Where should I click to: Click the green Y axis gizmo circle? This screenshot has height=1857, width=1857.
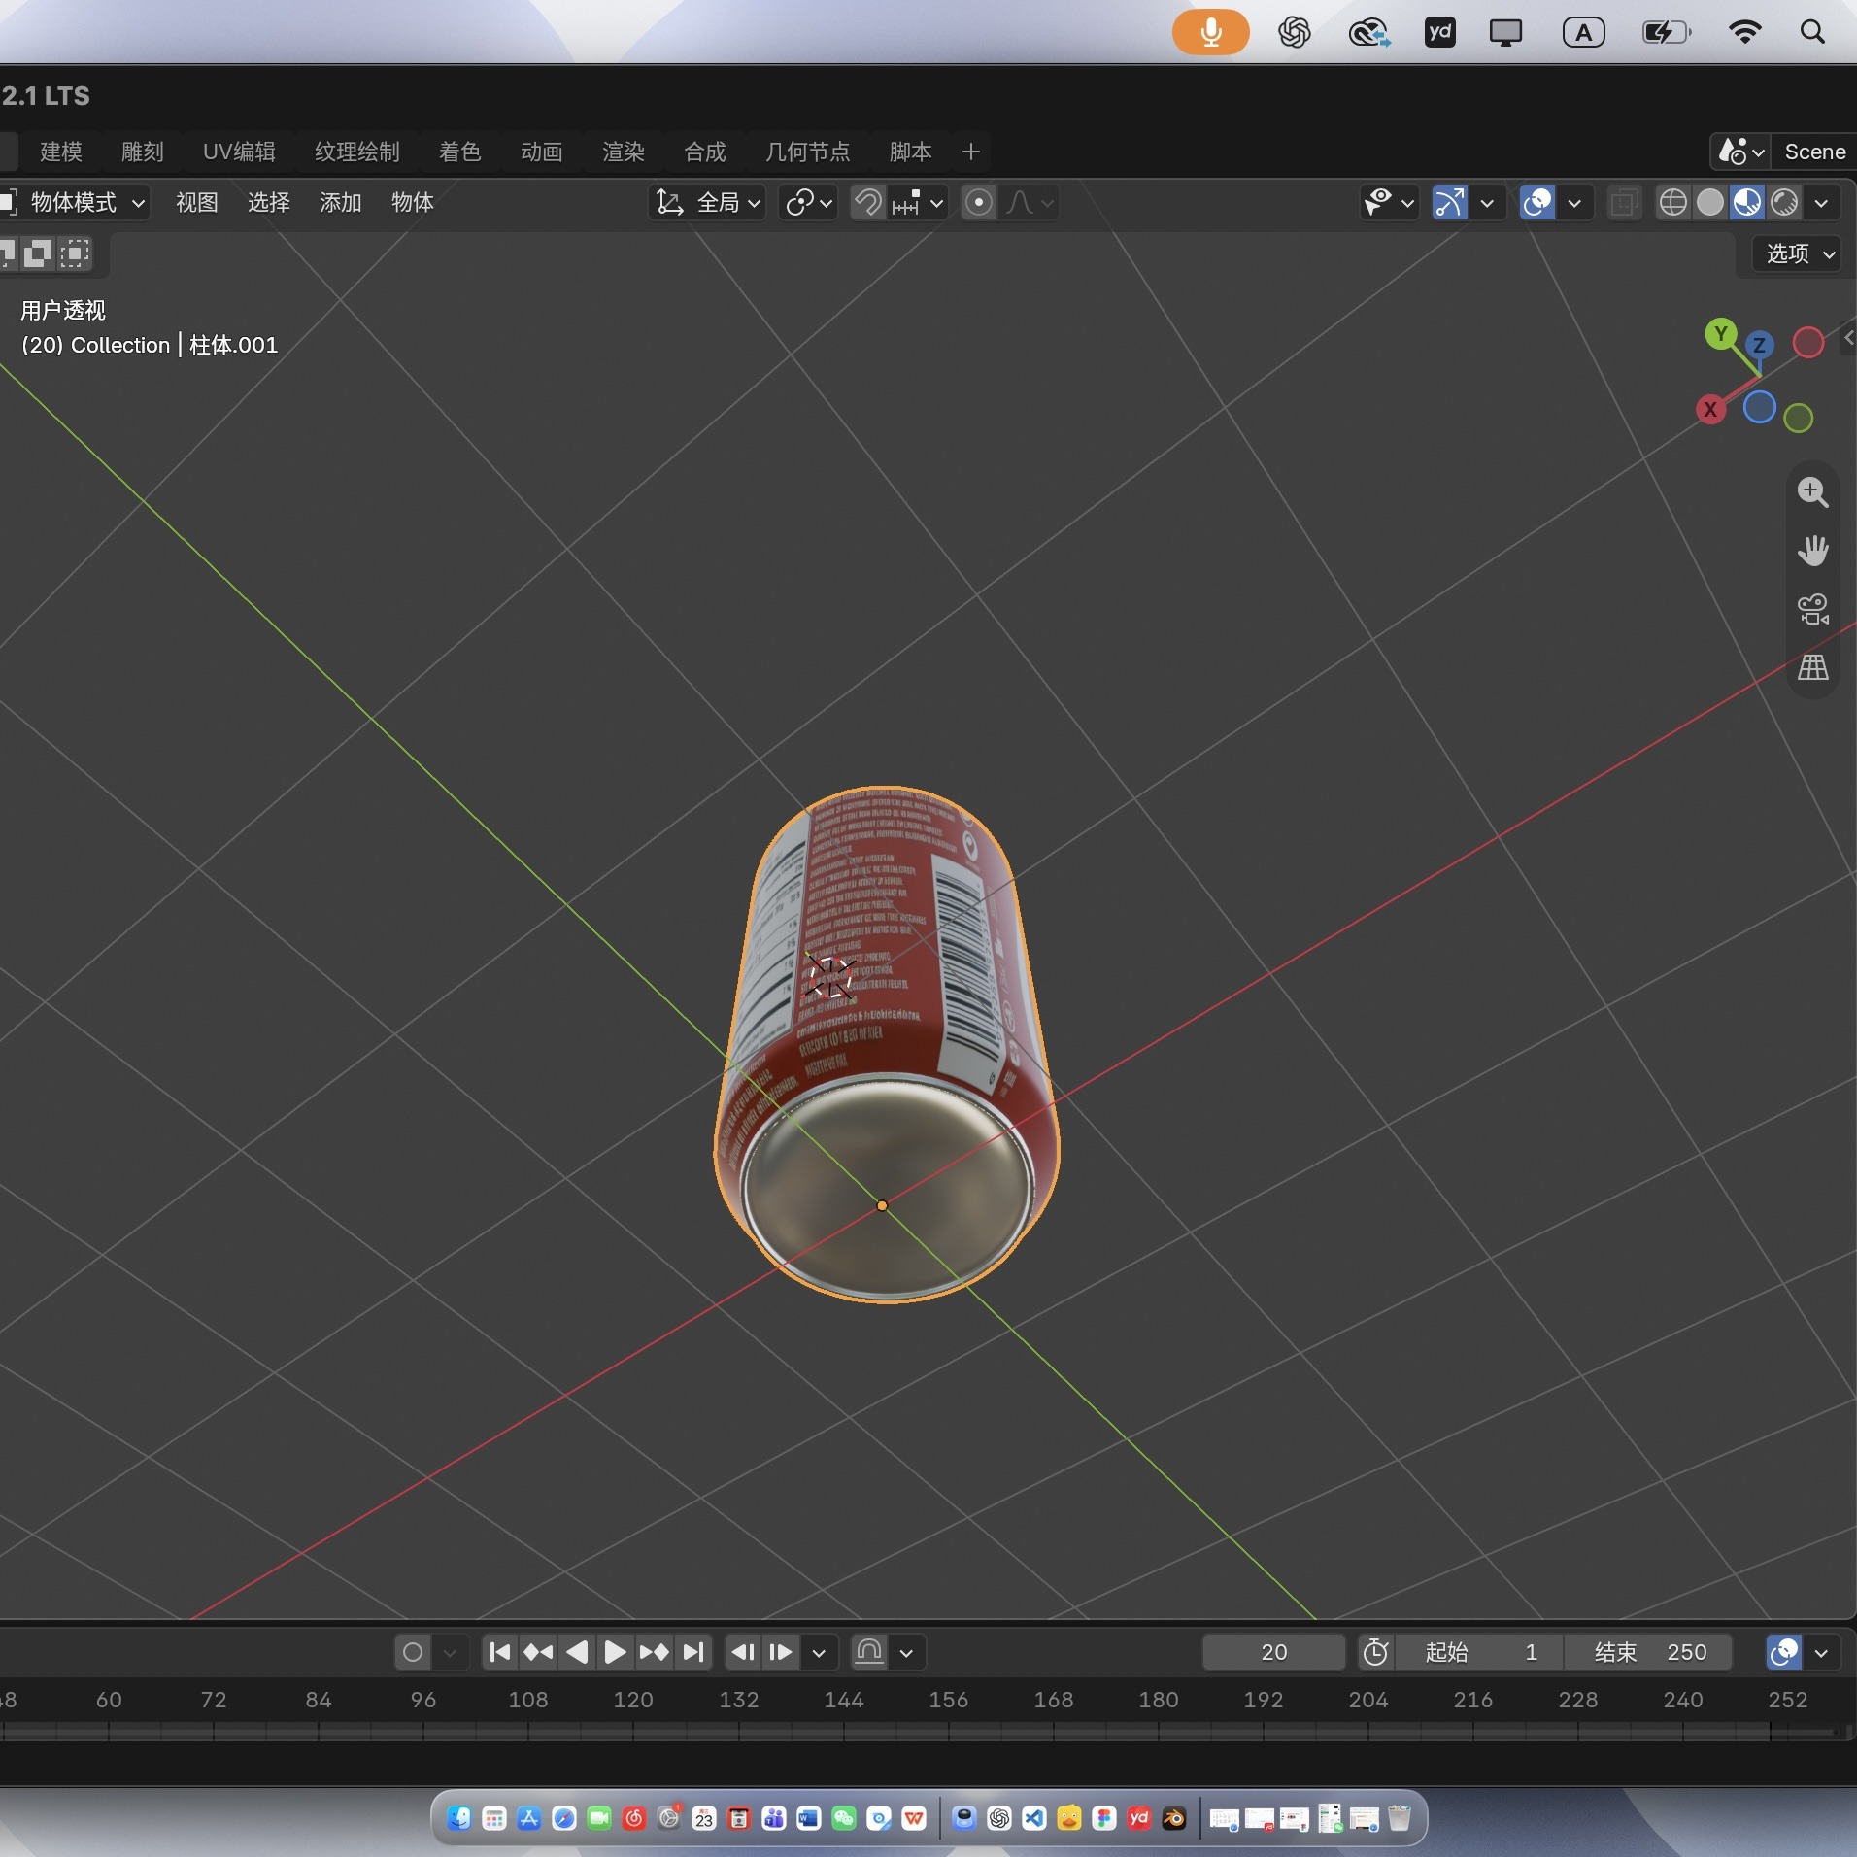[1721, 334]
